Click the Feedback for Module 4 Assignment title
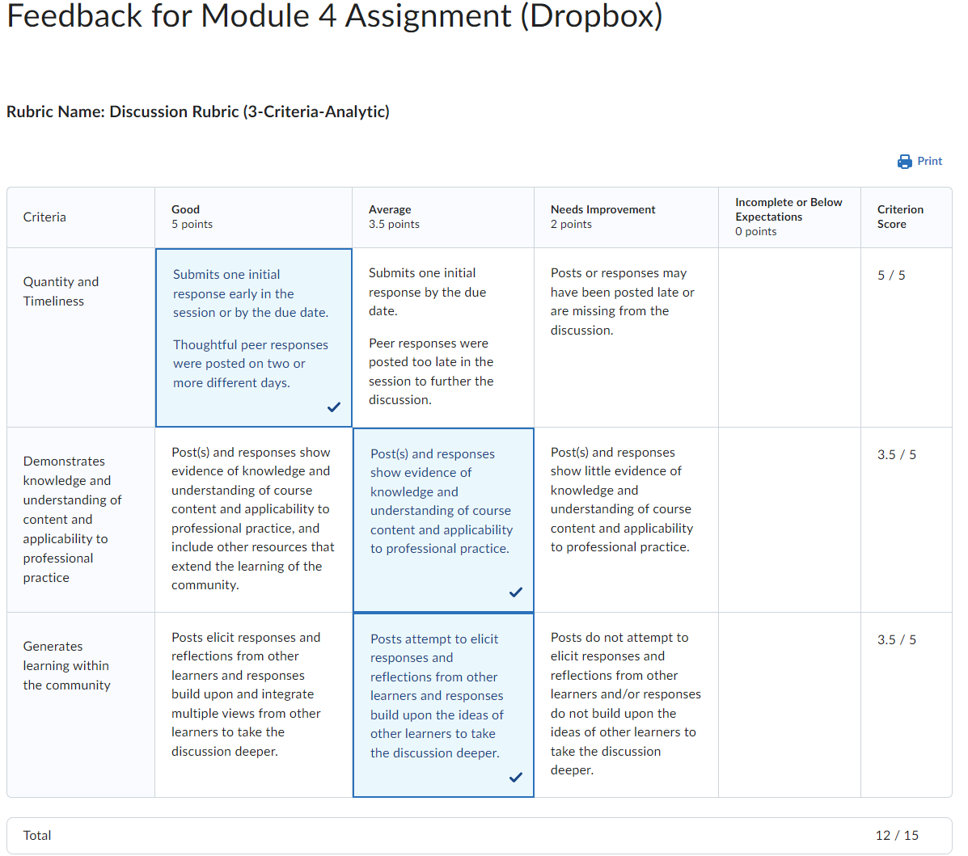 tap(334, 17)
